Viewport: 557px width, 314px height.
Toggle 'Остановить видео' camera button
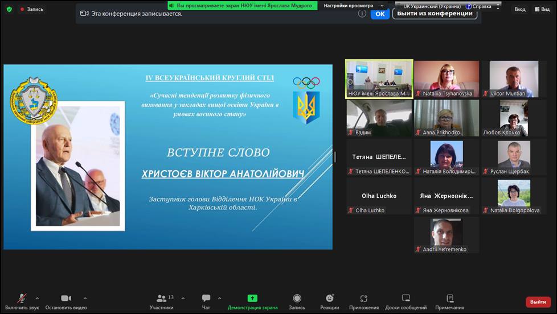(x=66, y=302)
